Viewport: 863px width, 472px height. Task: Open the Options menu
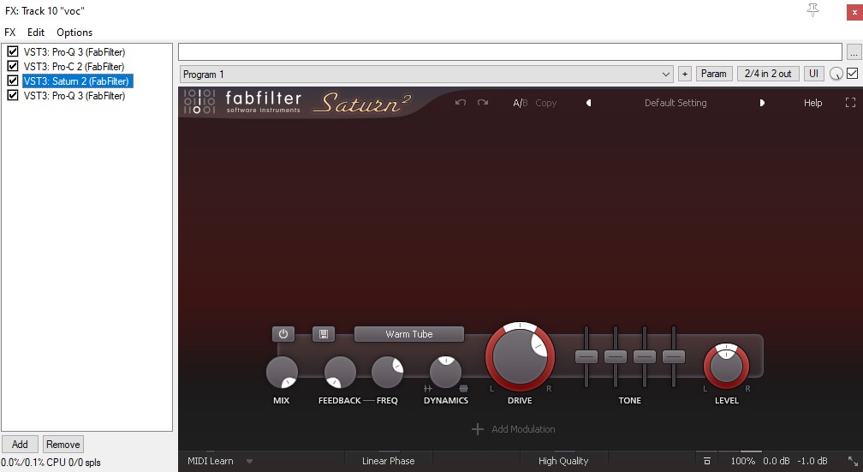click(x=74, y=33)
